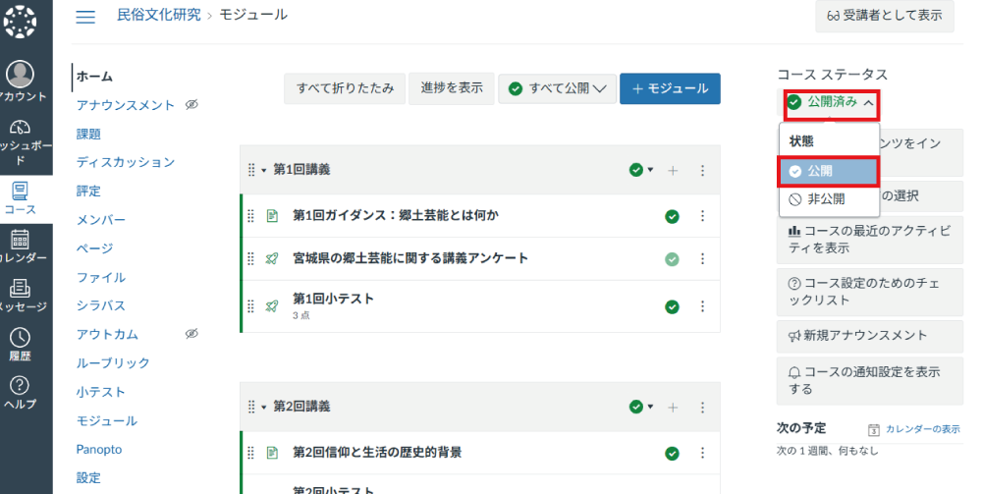
Task: Expand the すべて公開 dropdown
Action: (558, 88)
